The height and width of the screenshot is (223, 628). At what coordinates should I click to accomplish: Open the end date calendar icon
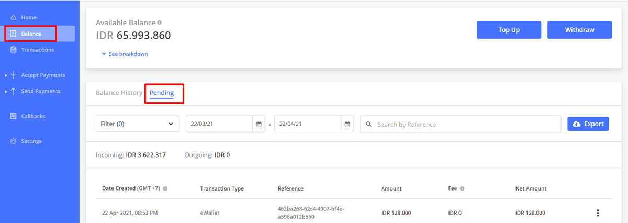(x=347, y=125)
